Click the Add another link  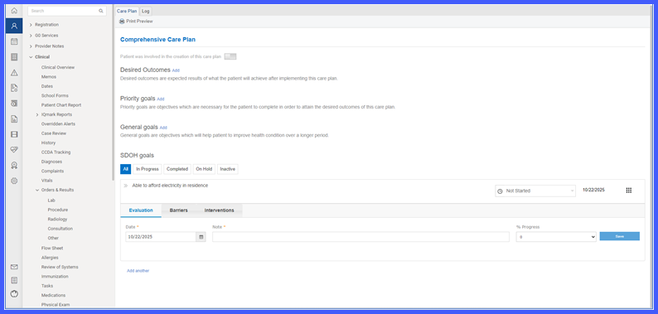pyautogui.click(x=138, y=271)
